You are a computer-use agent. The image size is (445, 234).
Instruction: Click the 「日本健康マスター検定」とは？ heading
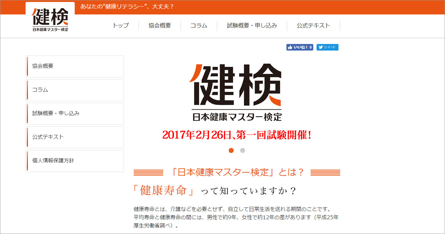coord(237,172)
